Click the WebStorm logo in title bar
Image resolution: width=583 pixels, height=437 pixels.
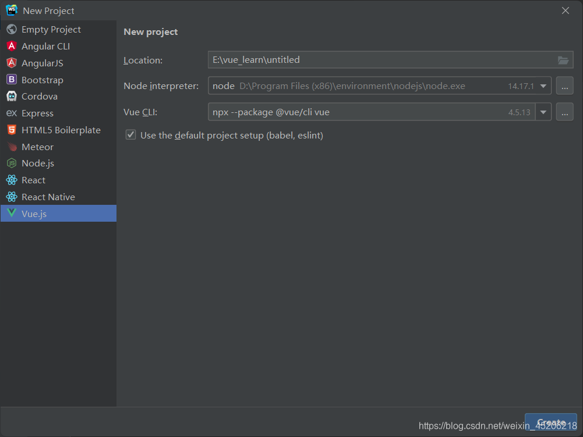pos(12,10)
